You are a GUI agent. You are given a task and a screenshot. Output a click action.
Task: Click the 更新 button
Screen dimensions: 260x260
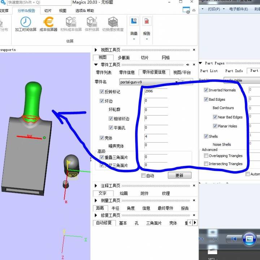coord(179,175)
